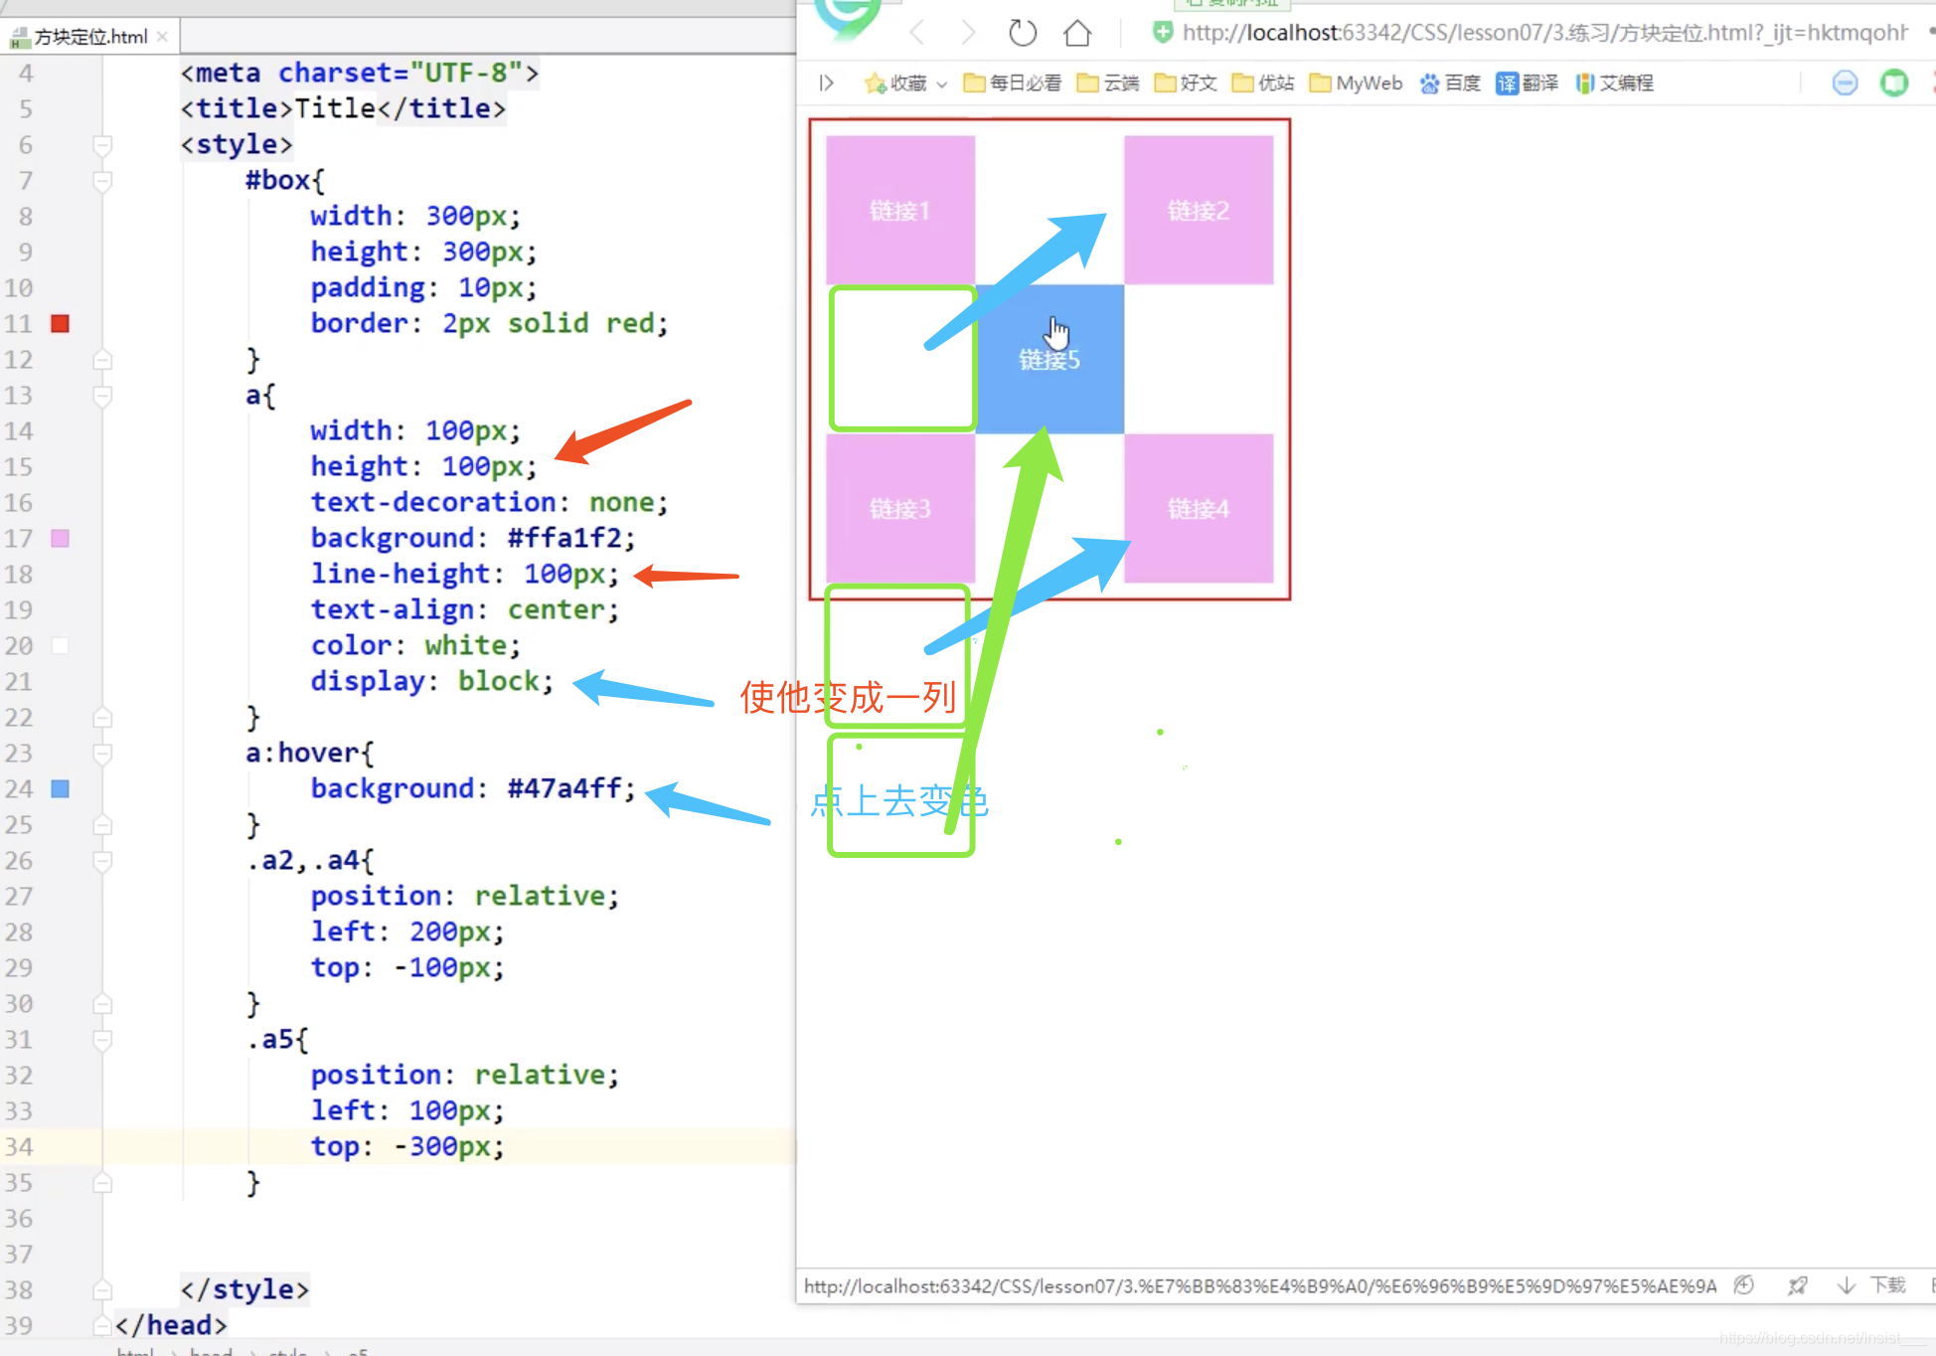
Task: Click the browser forward arrow
Action: pos(968,33)
